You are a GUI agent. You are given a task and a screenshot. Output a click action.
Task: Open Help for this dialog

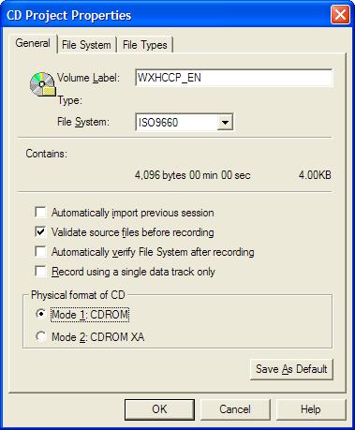click(x=311, y=409)
